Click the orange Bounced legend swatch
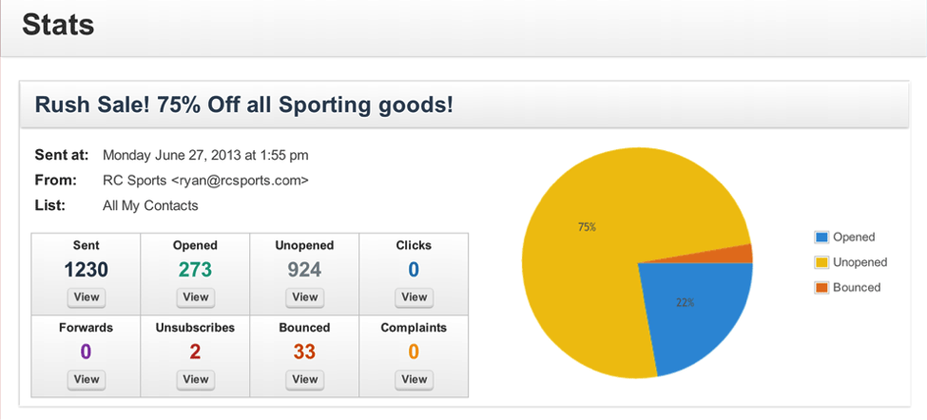This screenshot has height=420, width=927. pos(821,287)
